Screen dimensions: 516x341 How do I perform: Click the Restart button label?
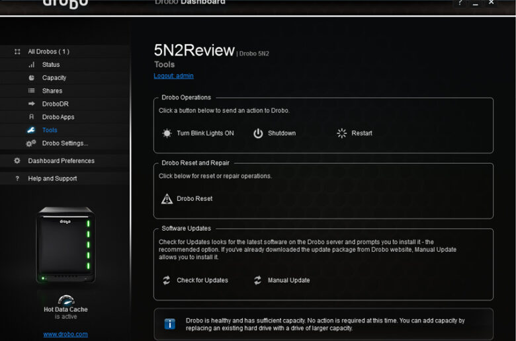click(362, 133)
